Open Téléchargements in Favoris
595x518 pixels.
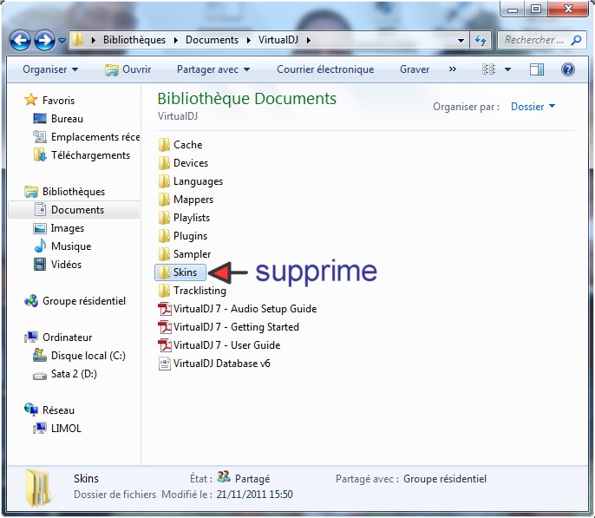pyautogui.click(x=90, y=155)
